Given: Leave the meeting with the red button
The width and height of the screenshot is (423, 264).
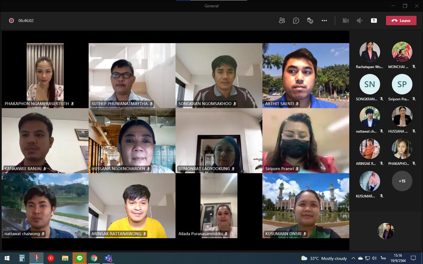Looking at the screenshot, I should click(x=401, y=21).
